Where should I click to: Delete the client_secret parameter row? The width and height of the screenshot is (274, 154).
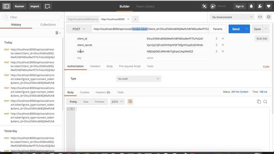pyautogui.click(x=223, y=45)
